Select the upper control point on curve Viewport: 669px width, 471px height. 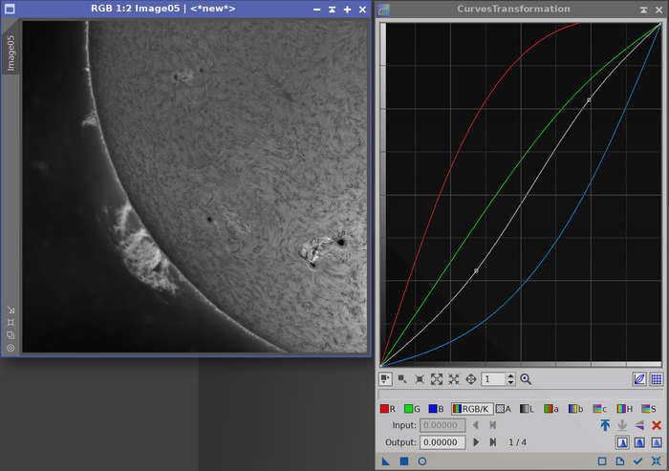tap(589, 99)
